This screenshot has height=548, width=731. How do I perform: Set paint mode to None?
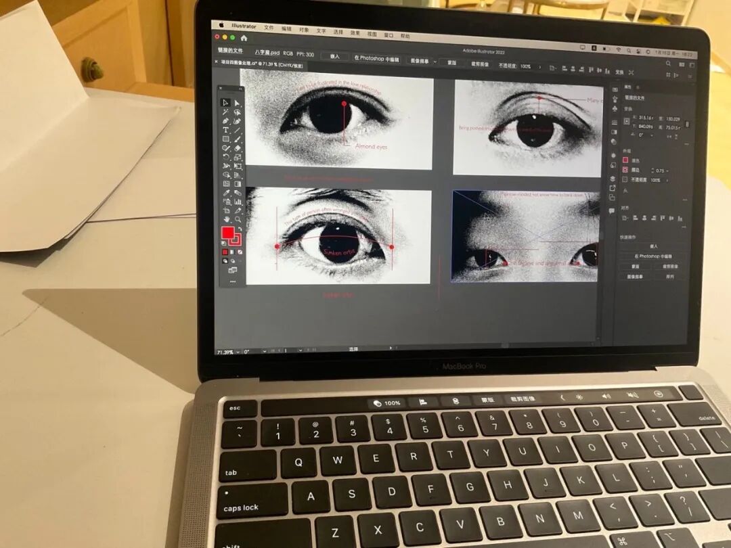240,252
